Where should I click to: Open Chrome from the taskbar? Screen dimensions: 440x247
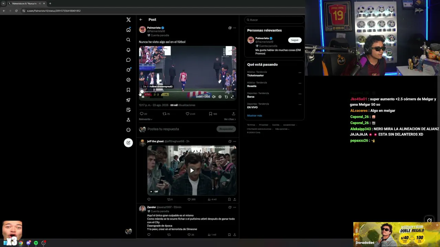coord(21,243)
